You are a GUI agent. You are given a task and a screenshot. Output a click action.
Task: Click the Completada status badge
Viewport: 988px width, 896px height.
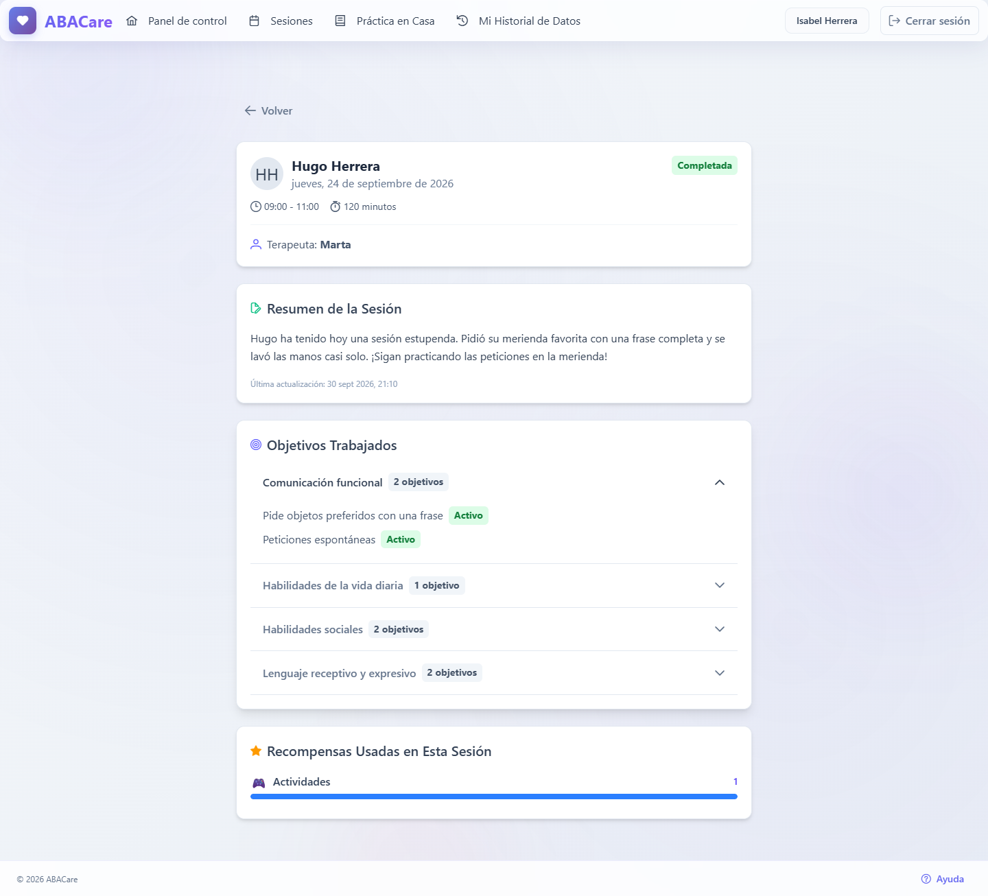coord(705,165)
